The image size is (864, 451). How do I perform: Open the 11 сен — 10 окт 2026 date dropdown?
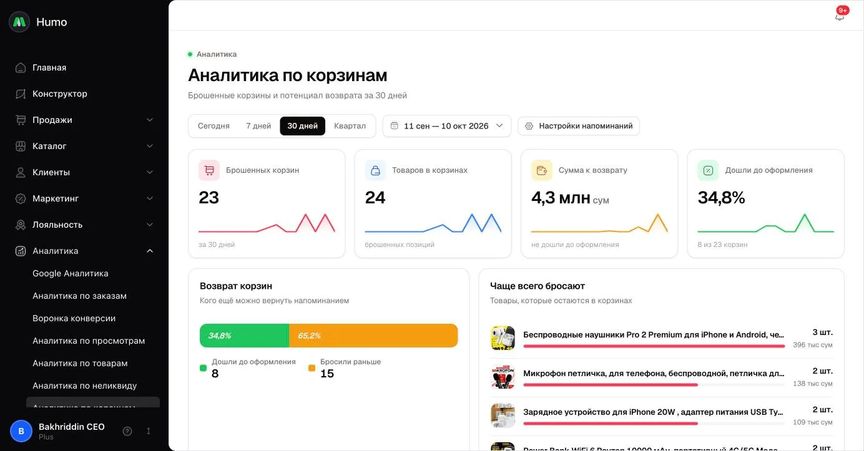pyautogui.click(x=447, y=126)
